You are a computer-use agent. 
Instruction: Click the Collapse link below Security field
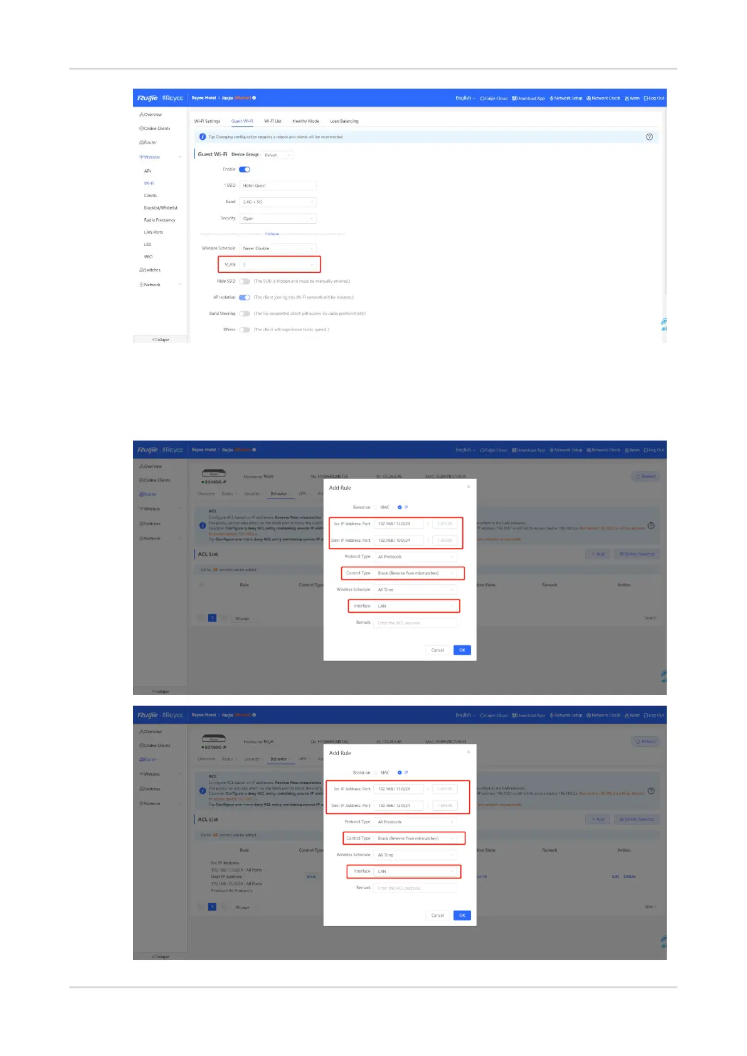coord(272,234)
